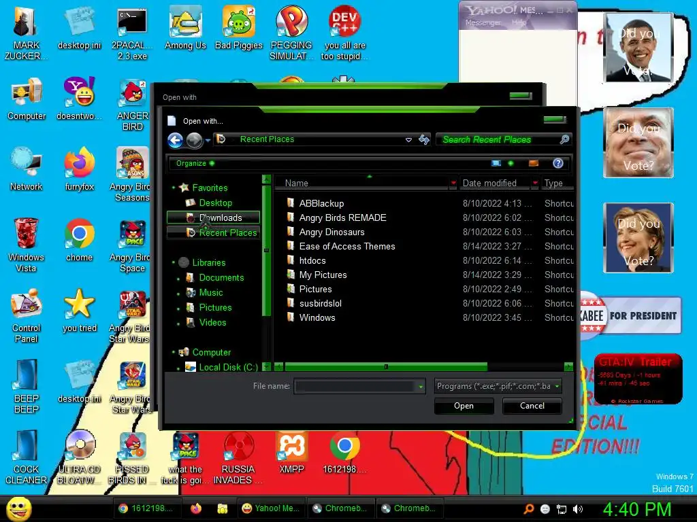Select the doesntwo Yahoo desktop icon
Viewport: 697px width, 522px height.
79,99
